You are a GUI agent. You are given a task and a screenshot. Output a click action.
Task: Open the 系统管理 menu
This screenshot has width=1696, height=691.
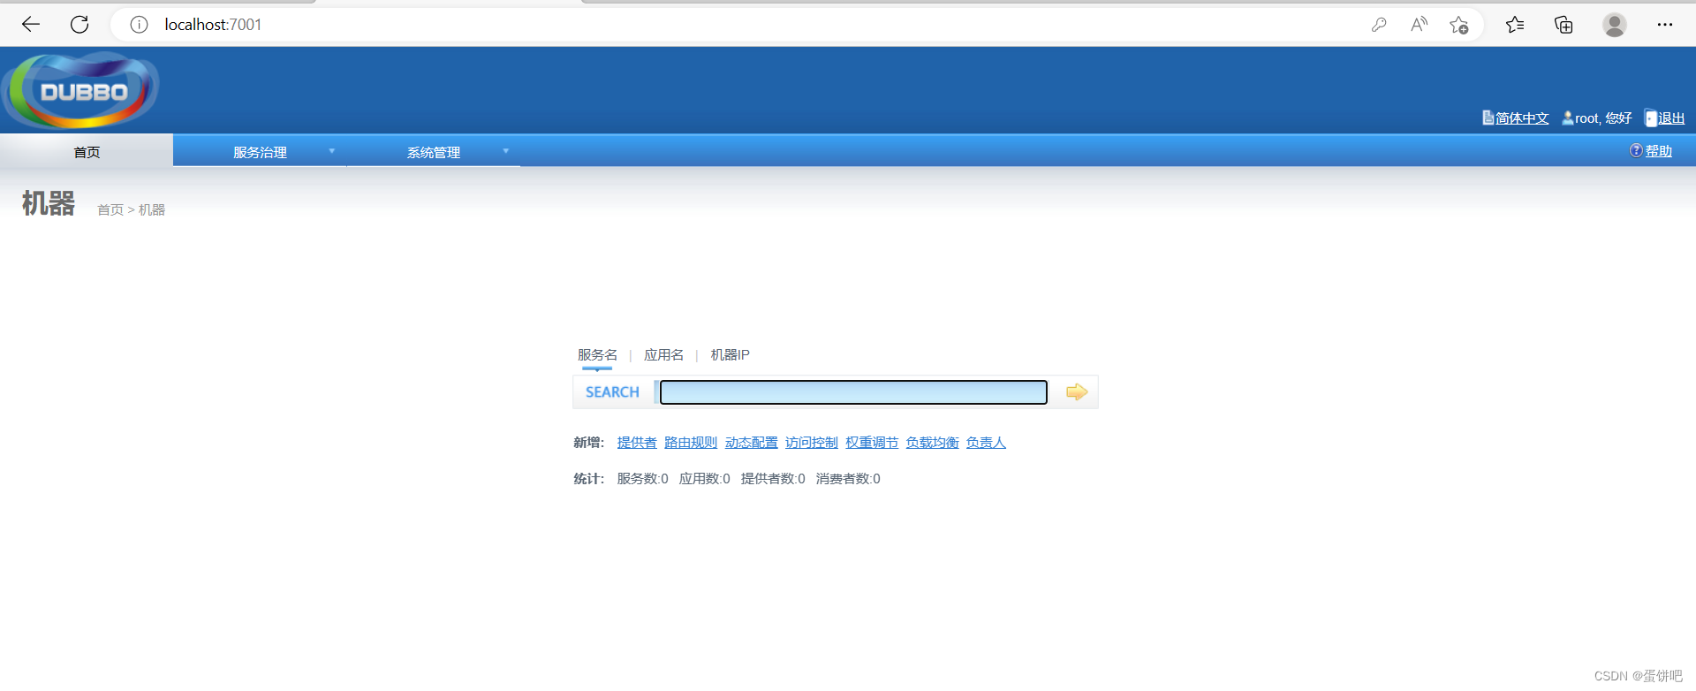[x=433, y=152]
